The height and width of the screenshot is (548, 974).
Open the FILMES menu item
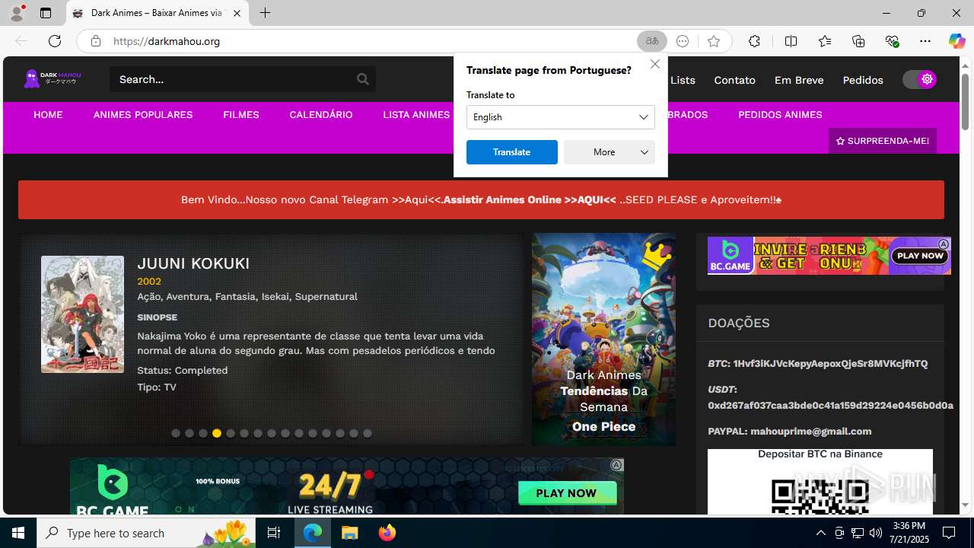[x=241, y=115]
